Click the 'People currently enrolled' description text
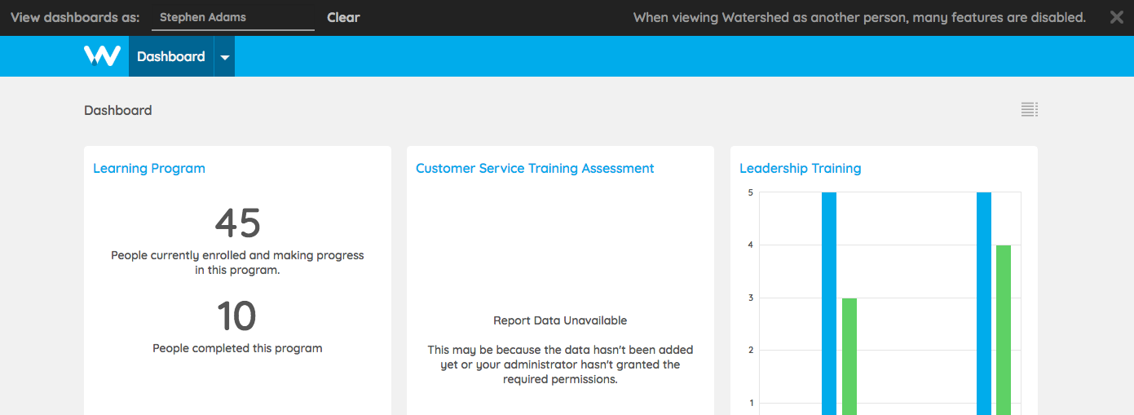 pyautogui.click(x=237, y=263)
